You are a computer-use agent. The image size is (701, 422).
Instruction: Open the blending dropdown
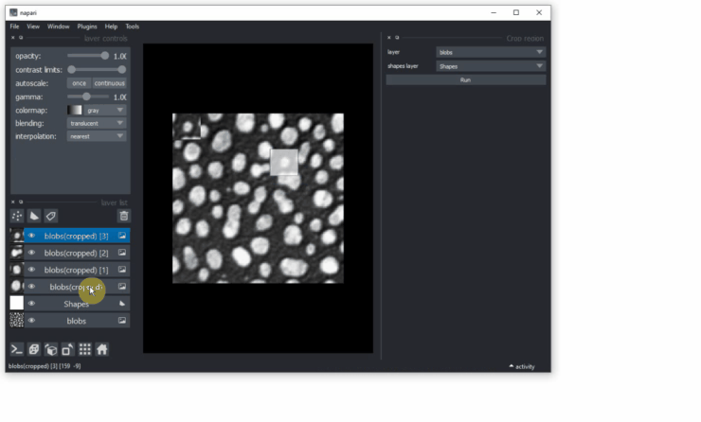pyautogui.click(x=97, y=123)
